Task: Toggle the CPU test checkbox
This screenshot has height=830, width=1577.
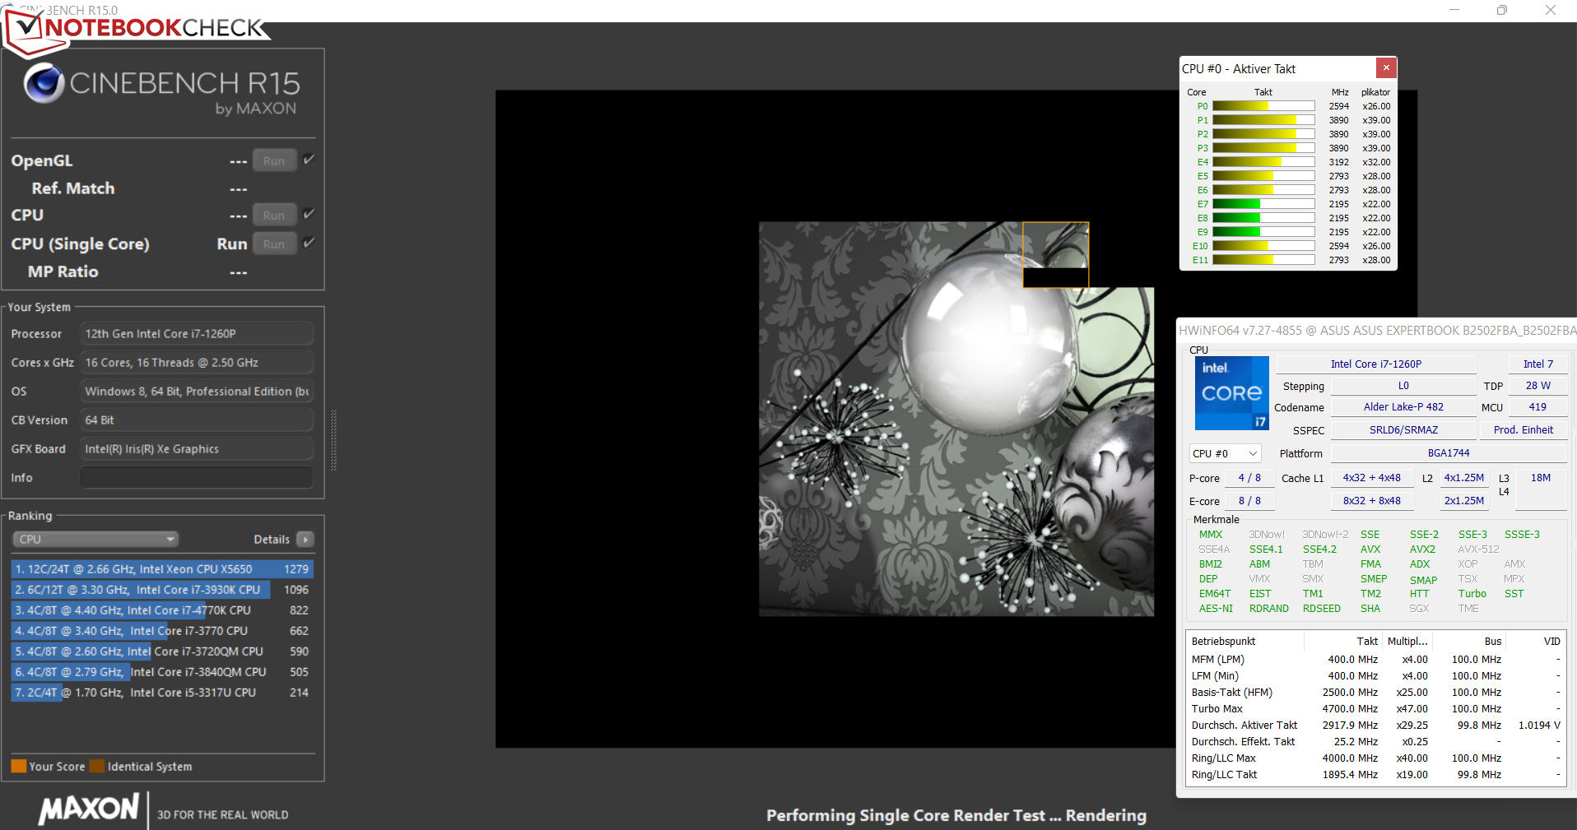Action: pos(309,214)
